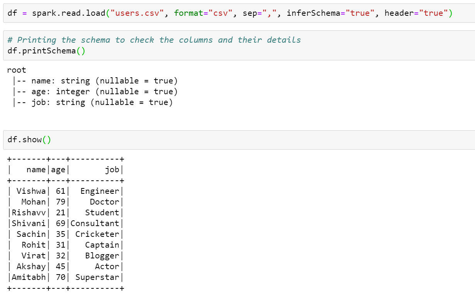
Task: Select the df.printSchema() code cell
Action: tap(239, 45)
